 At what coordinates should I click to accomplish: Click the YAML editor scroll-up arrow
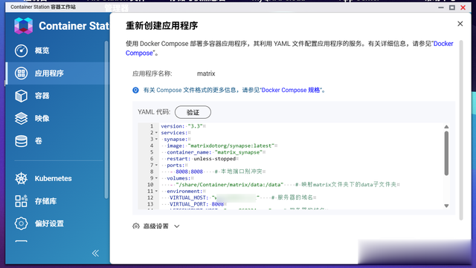click(x=446, y=127)
